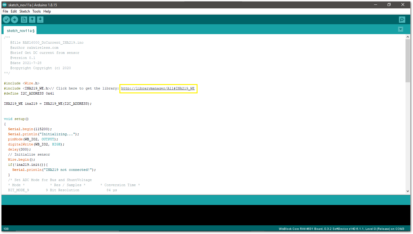This screenshot has height=234, width=413.
Task: Click the vertical scrollbar thumb in the editor
Action: tap(408, 60)
